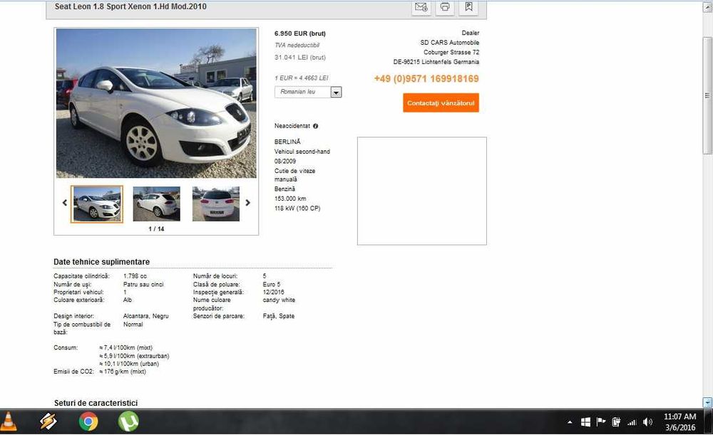This screenshot has height=435, width=713.
Task: Open Winamp from the taskbar
Action: tap(48, 422)
